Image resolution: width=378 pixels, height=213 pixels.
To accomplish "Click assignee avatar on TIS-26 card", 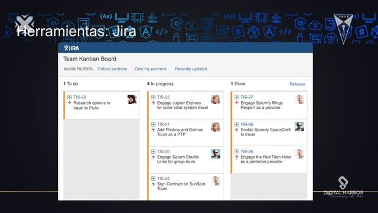I will point(299,154).
